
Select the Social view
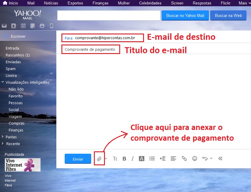14,110
